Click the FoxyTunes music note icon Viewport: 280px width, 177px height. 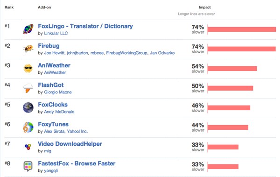pyautogui.click(x=28, y=127)
